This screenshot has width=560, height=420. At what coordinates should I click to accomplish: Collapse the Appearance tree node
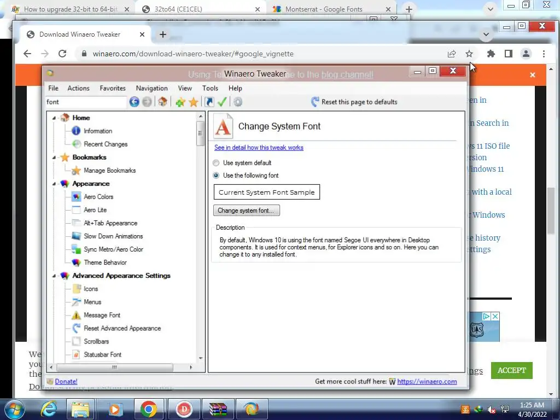(x=54, y=184)
